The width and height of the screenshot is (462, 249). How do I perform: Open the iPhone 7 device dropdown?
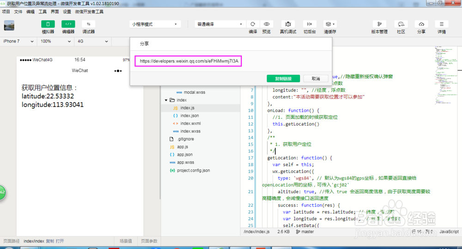click(18, 41)
